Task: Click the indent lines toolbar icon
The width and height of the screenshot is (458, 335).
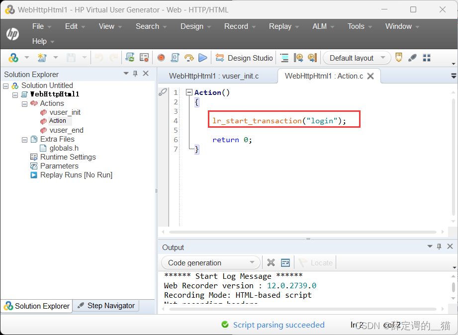Action: pos(284,58)
